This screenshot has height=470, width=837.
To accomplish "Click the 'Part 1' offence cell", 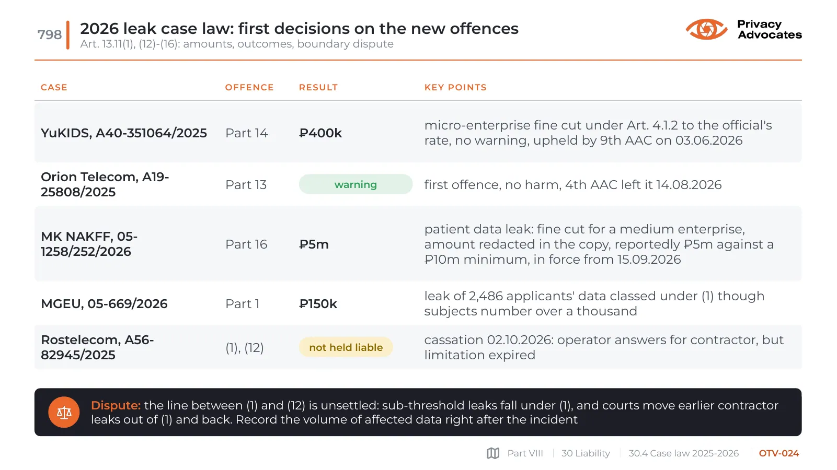I will pyautogui.click(x=243, y=304).
